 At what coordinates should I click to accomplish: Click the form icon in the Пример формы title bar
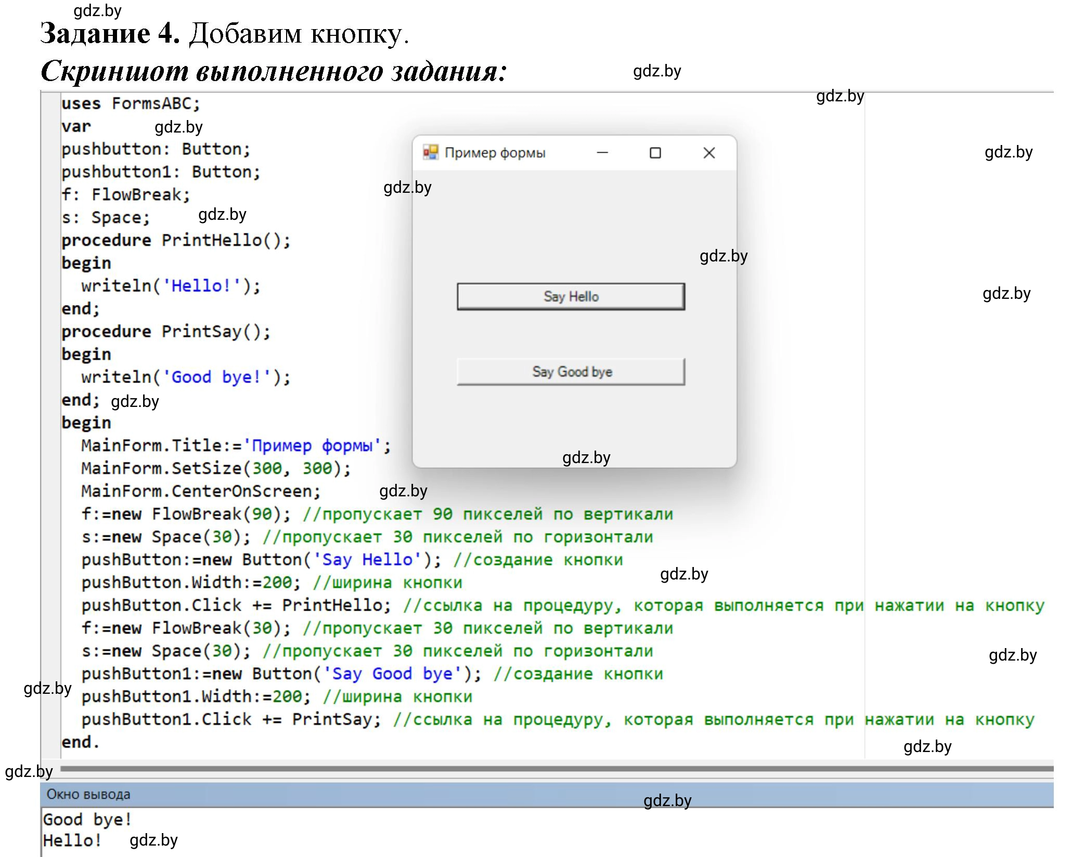click(x=430, y=152)
